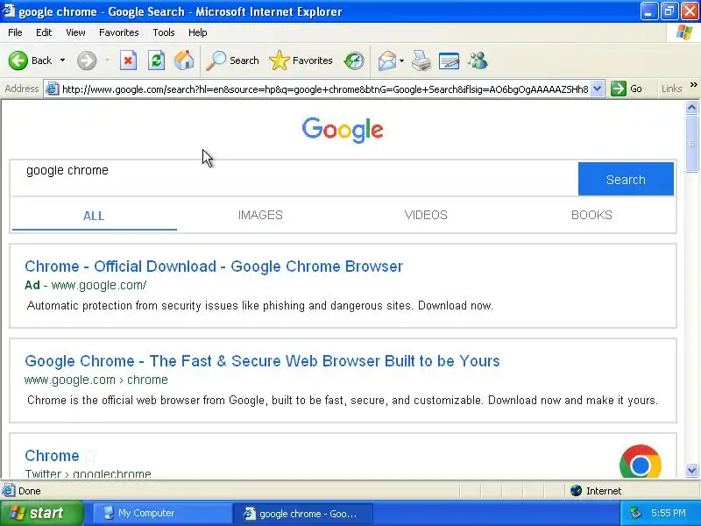
Task: Click the Done status bar text
Action: tap(30, 491)
